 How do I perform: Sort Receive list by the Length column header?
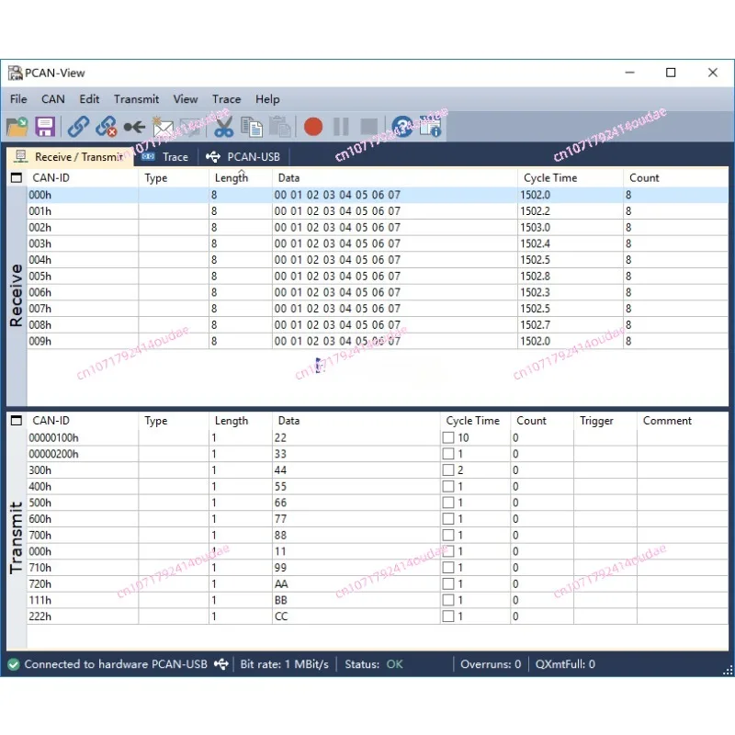[x=241, y=177]
